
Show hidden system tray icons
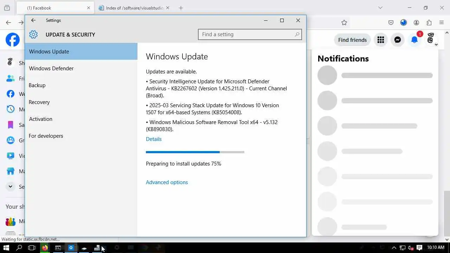(x=394, y=248)
